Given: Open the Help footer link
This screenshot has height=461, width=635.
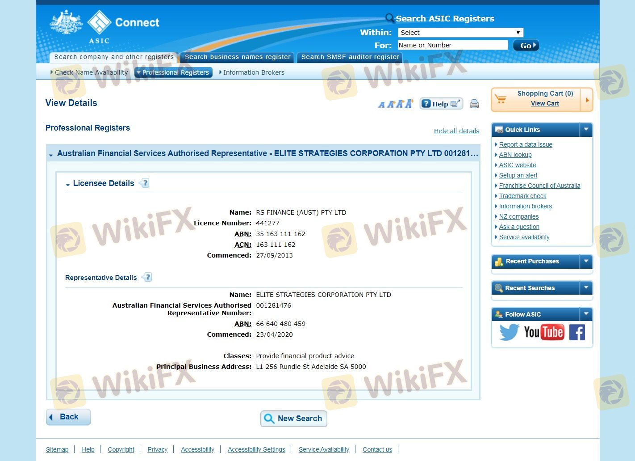Looking at the screenshot, I should coord(88,449).
